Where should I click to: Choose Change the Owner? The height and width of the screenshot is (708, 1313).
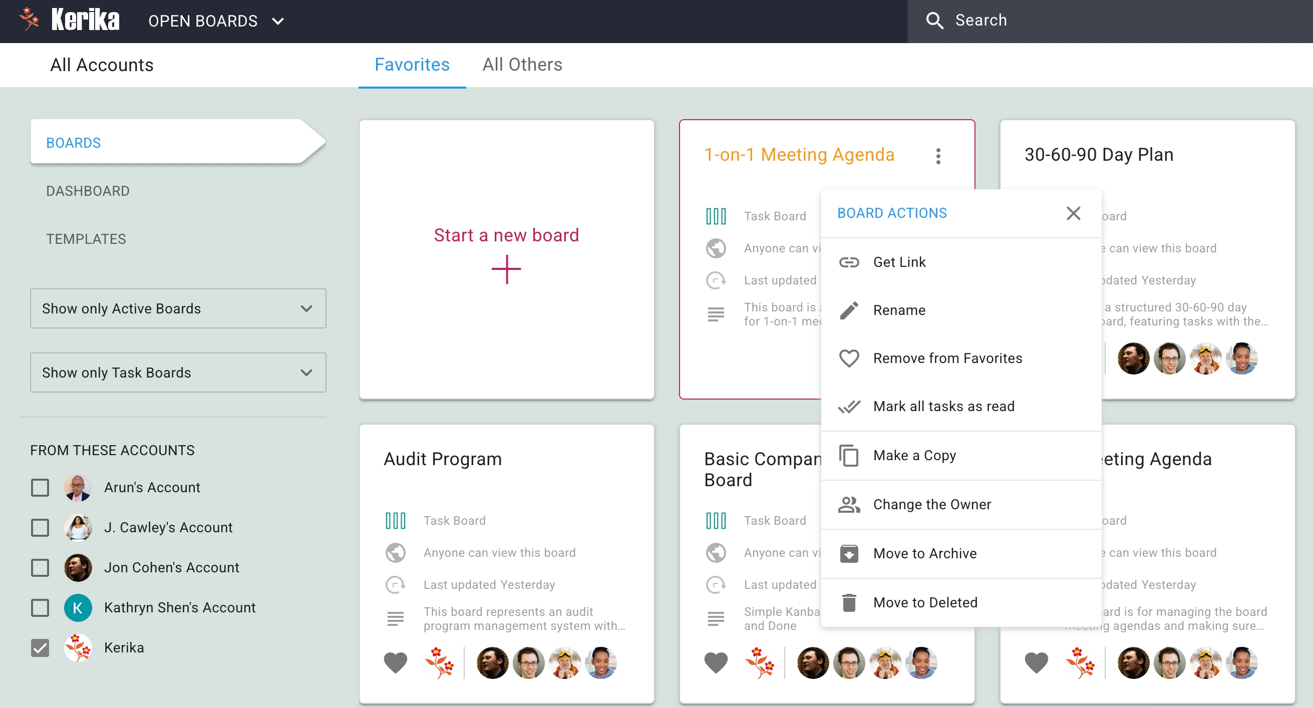coord(961,504)
